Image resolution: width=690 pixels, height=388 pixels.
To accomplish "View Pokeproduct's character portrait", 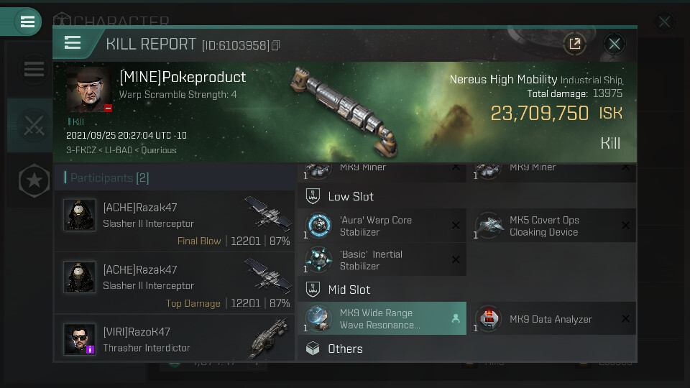I will [x=88, y=90].
